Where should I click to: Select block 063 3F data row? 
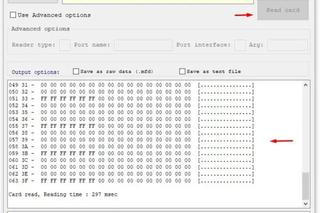(x=131, y=181)
